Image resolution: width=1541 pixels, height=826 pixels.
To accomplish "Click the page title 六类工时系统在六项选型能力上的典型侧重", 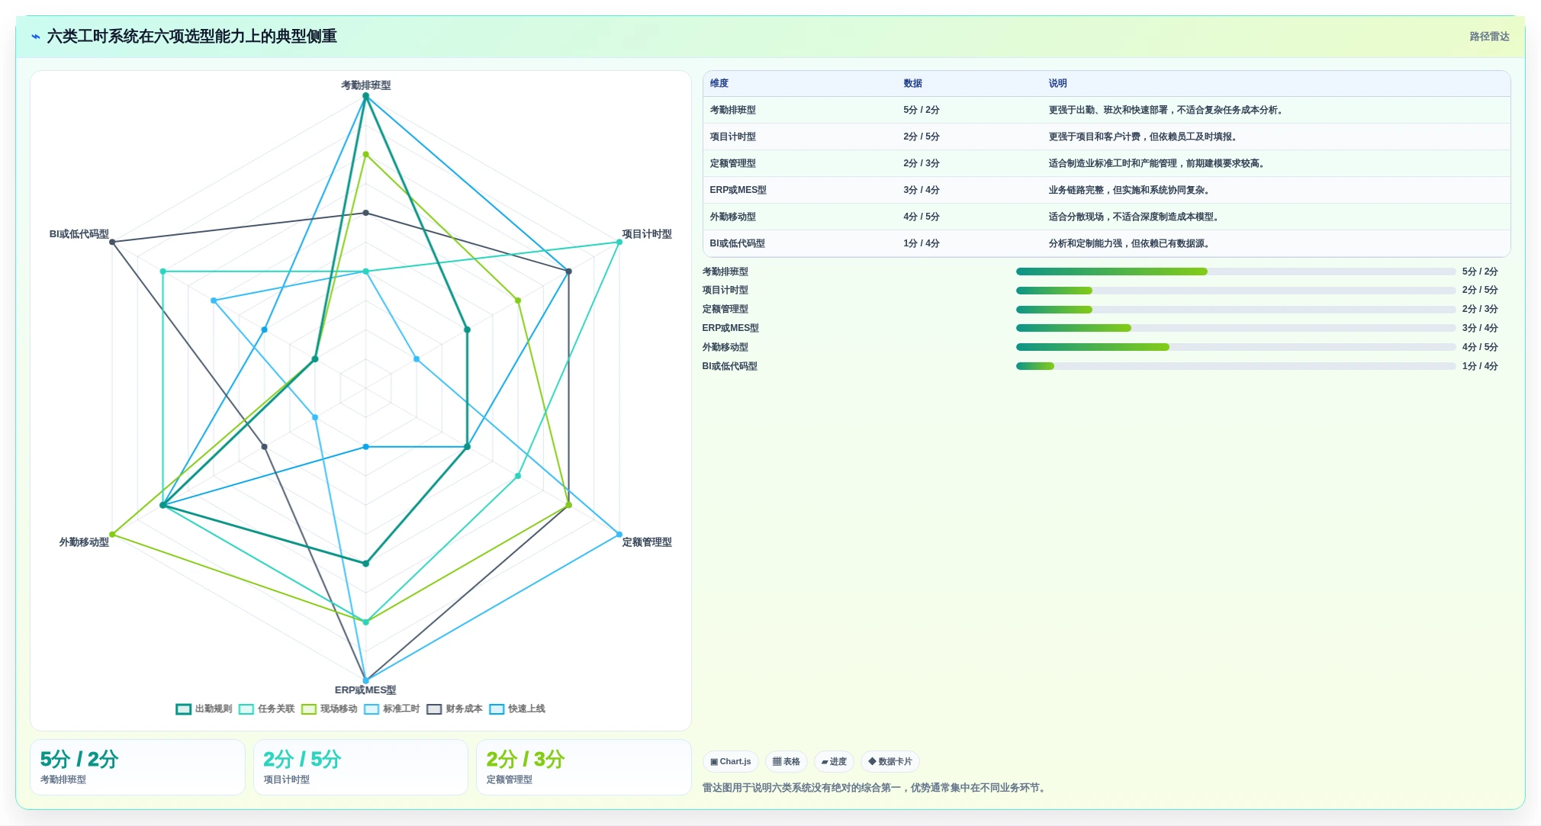I will coord(191,37).
